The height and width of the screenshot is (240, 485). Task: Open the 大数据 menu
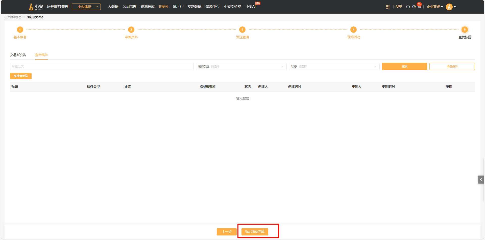[113, 7]
